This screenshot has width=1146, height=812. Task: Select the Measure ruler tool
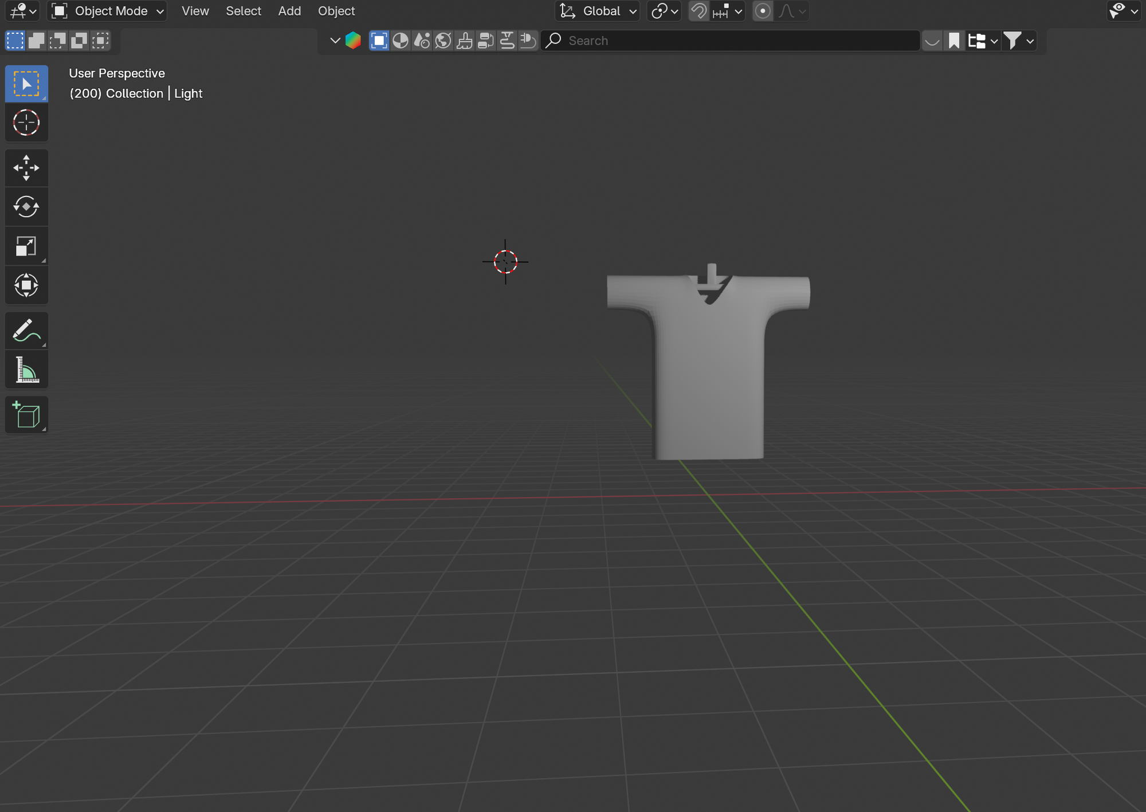click(26, 370)
